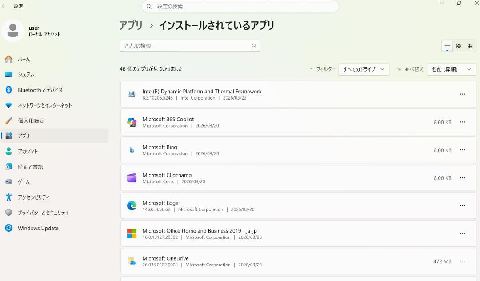Click the personalization paintbrush icon

pyautogui.click(x=8, y=120)
